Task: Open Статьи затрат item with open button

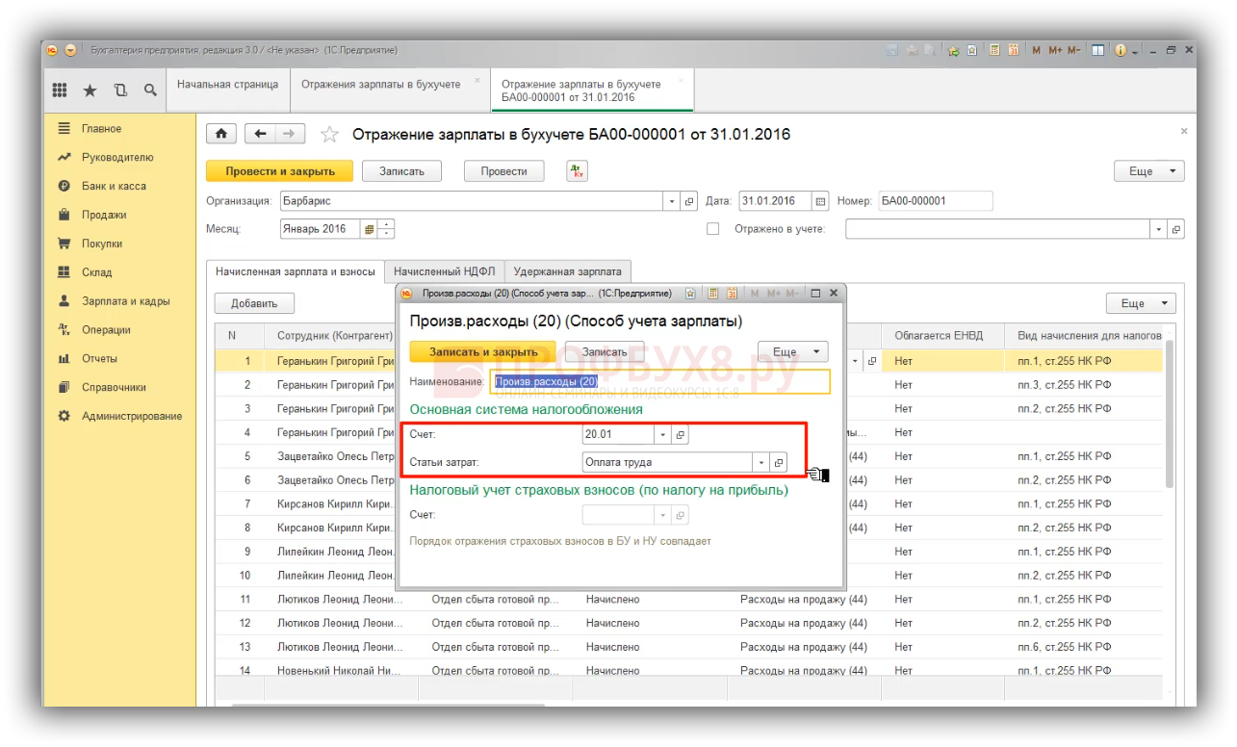Action: coord(779,463)
